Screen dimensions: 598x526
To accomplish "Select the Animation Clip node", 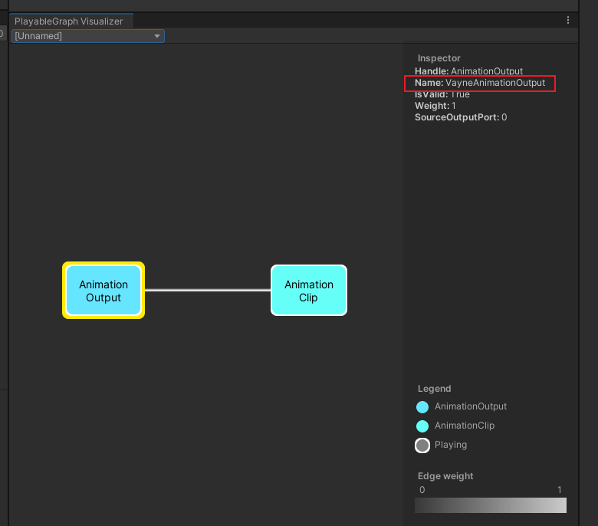I will 309,291.
